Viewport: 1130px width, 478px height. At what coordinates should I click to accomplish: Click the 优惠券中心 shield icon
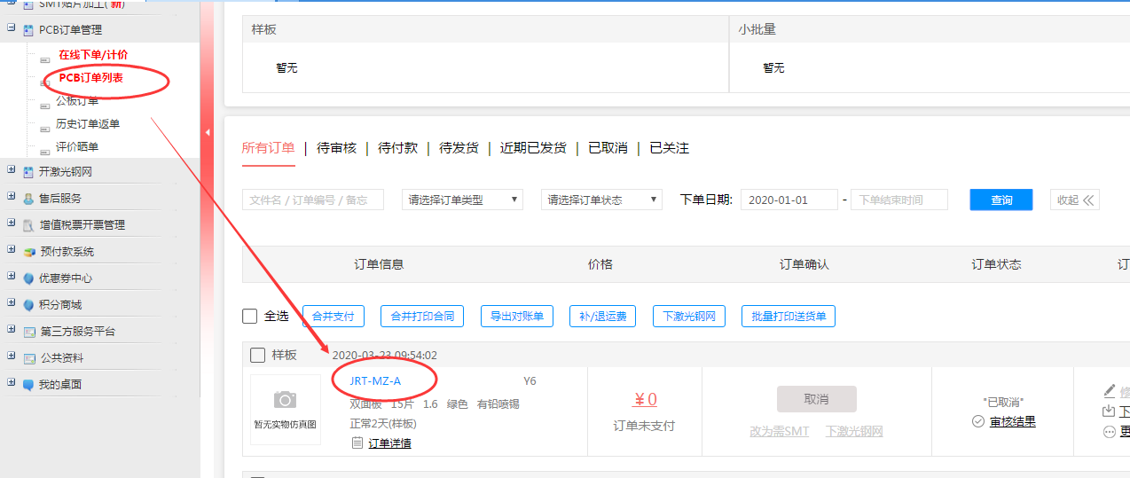click(x=29, y=278)
